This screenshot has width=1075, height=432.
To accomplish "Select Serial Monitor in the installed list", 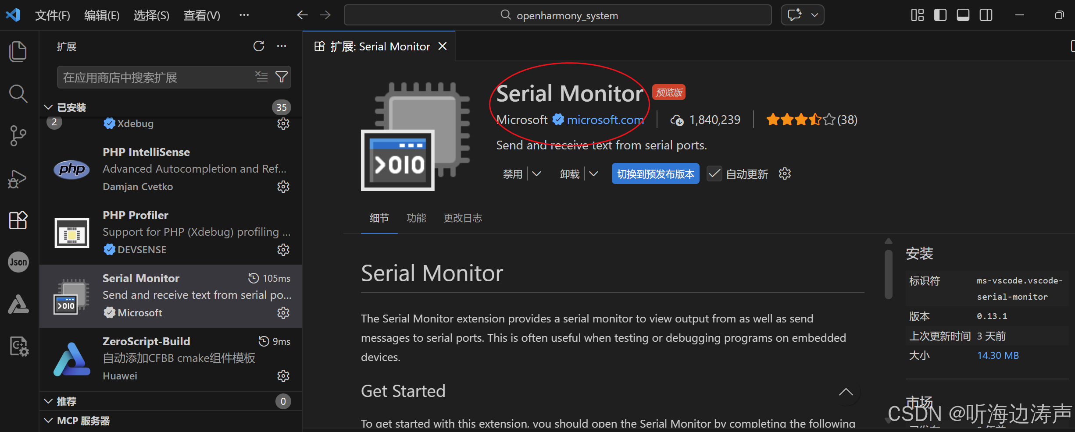I will 170,295.
